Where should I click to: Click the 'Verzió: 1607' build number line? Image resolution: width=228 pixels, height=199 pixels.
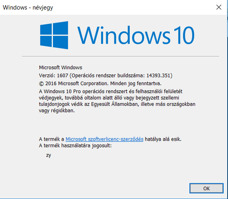(105, 76)
